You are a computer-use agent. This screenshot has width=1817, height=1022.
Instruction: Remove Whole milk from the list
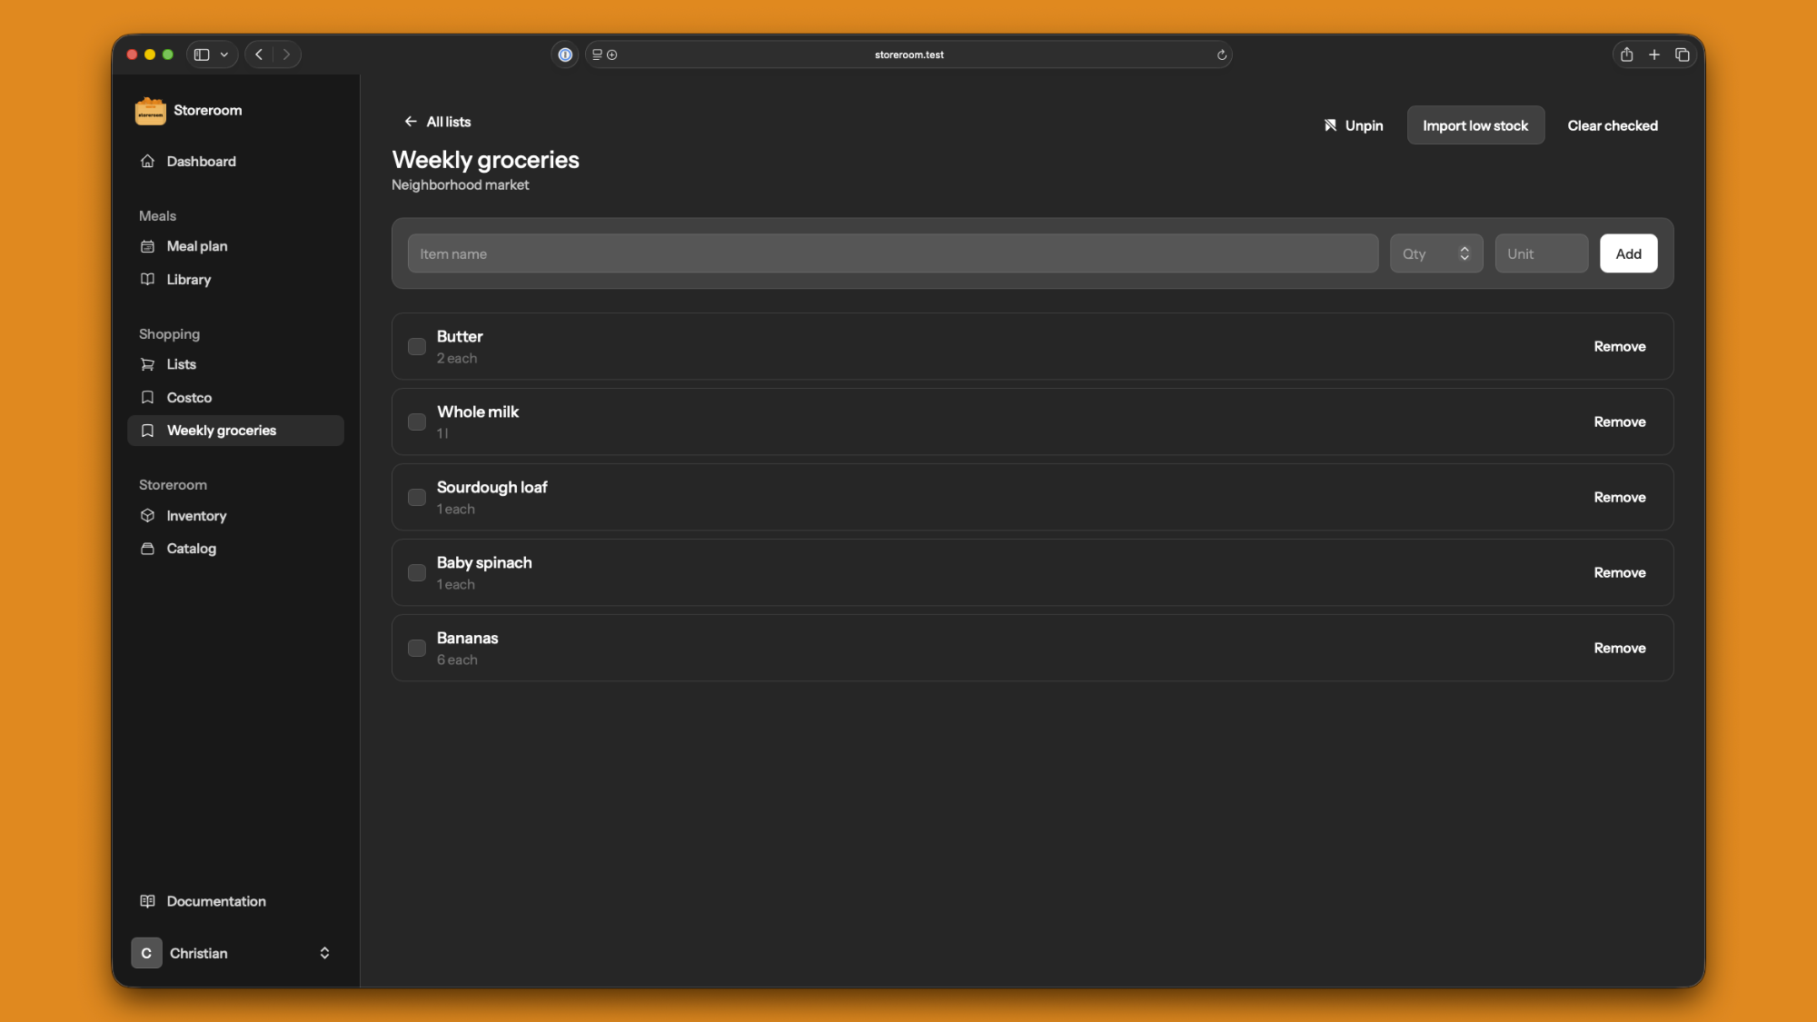(x=1619, y=422)
